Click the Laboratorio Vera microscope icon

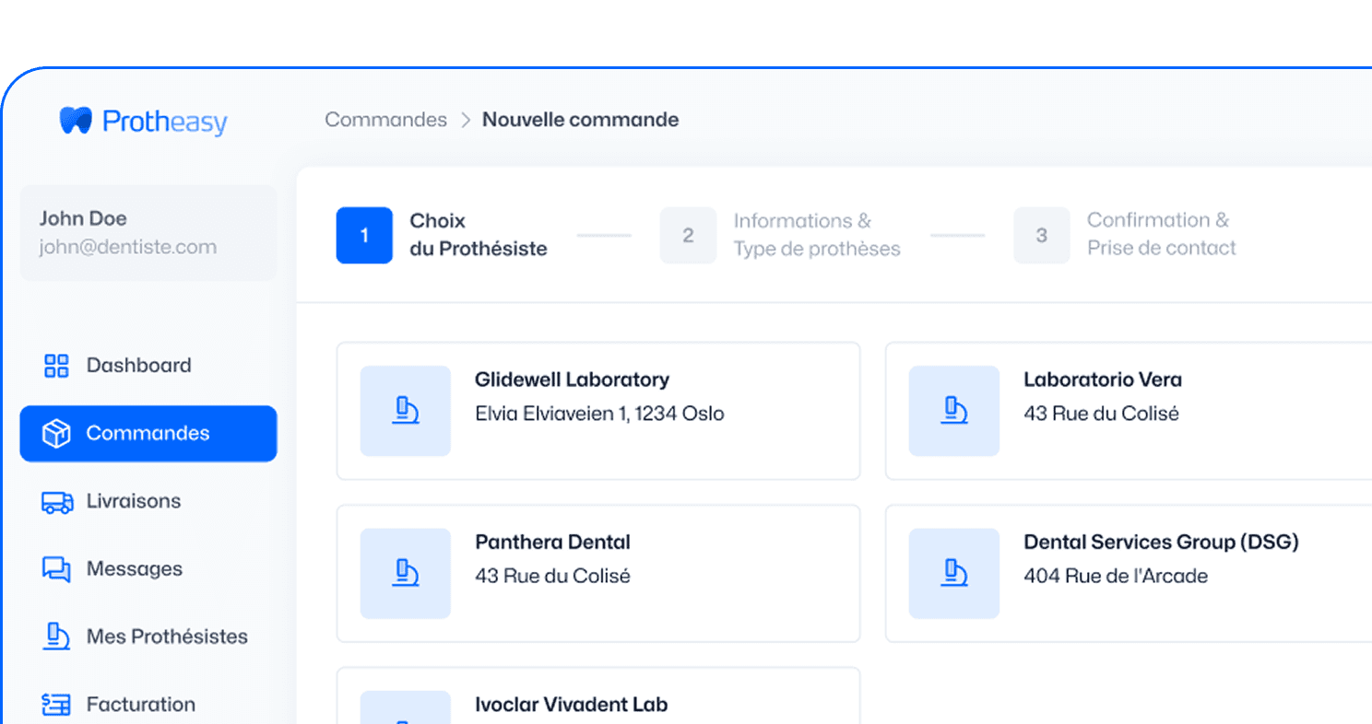pos(953,411)
